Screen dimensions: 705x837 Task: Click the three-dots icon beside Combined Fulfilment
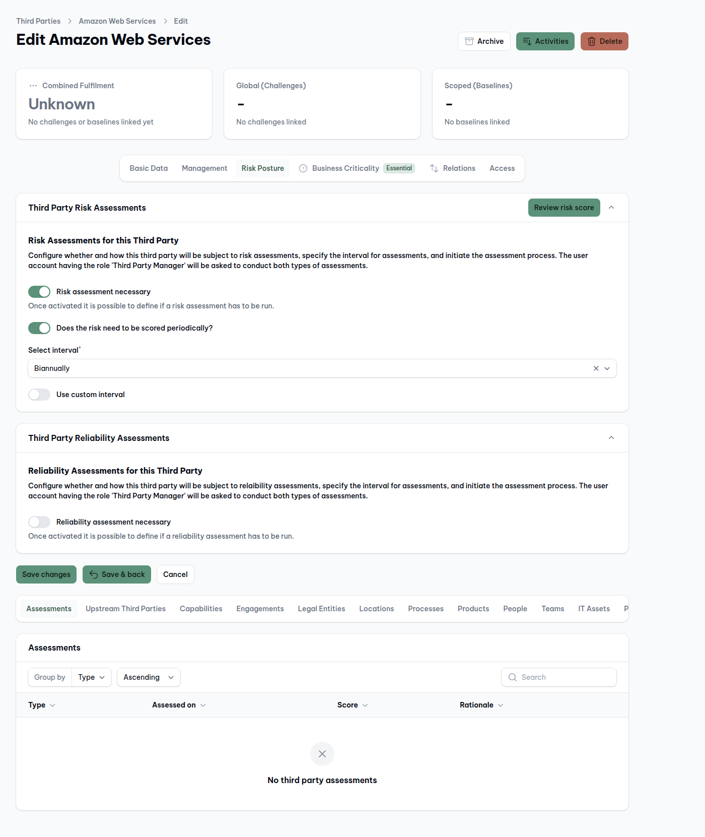(33, 86)
